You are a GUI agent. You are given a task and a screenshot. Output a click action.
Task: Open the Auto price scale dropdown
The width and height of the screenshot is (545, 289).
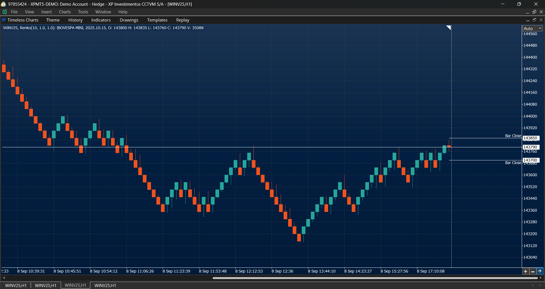tap(532, 28)
